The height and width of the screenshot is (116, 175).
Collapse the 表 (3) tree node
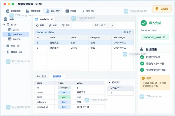point(4,25)
